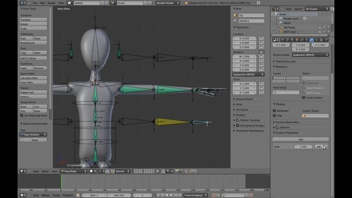
Task: Click the scene browse icon
Action: [x=113, y=3]
